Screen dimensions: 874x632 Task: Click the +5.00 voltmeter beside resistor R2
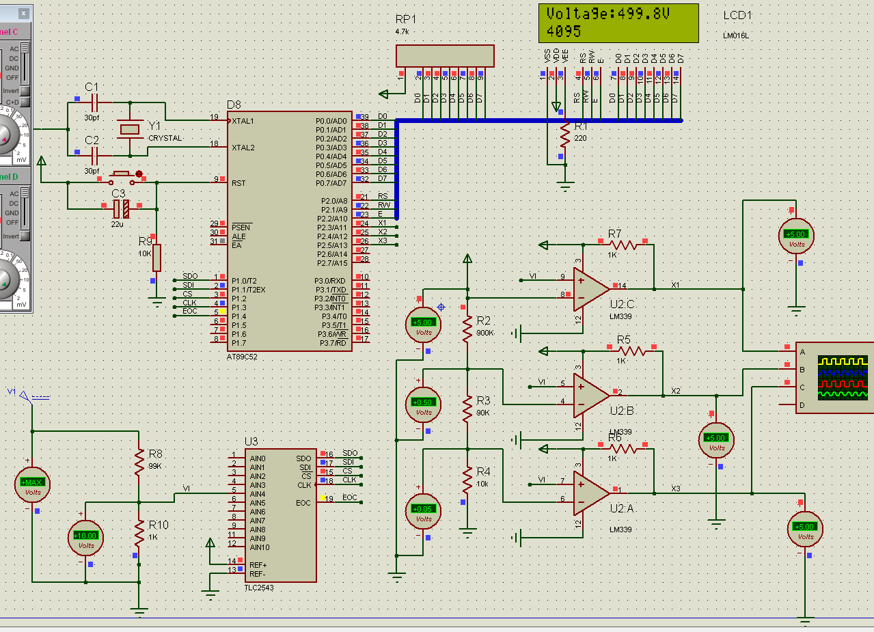424,325
